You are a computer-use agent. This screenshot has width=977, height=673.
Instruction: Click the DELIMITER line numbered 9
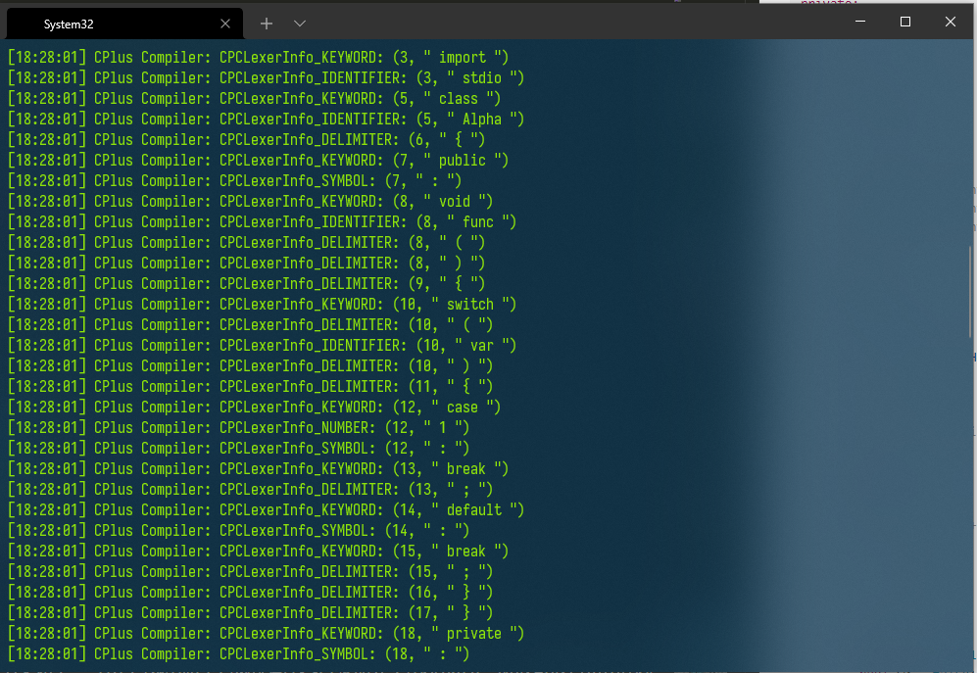[247, 283]
